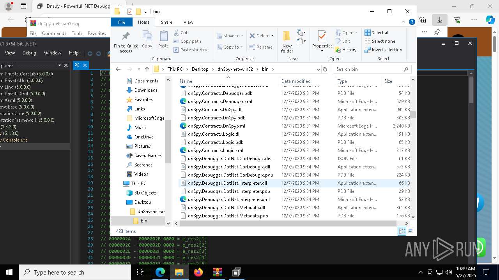Click the Search bin field

pyautogui.click(x=372, y=69)
